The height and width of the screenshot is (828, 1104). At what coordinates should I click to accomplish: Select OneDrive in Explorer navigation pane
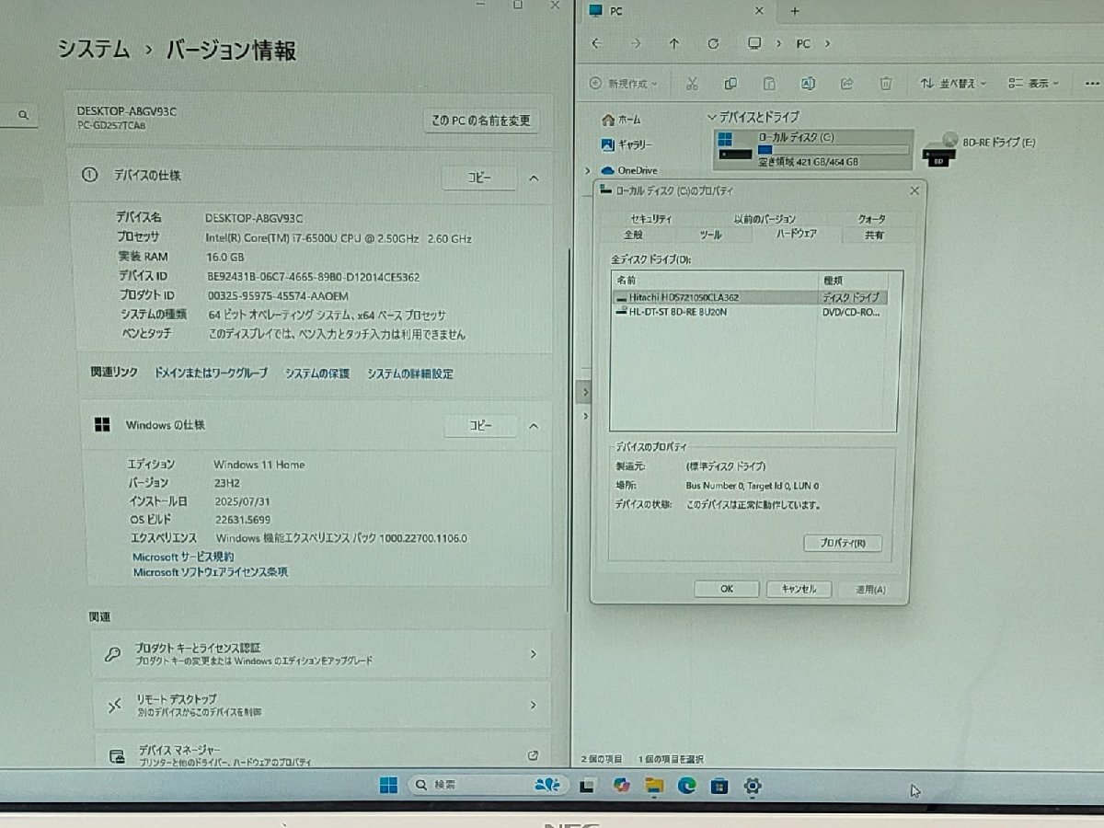[x=629, y=170]
